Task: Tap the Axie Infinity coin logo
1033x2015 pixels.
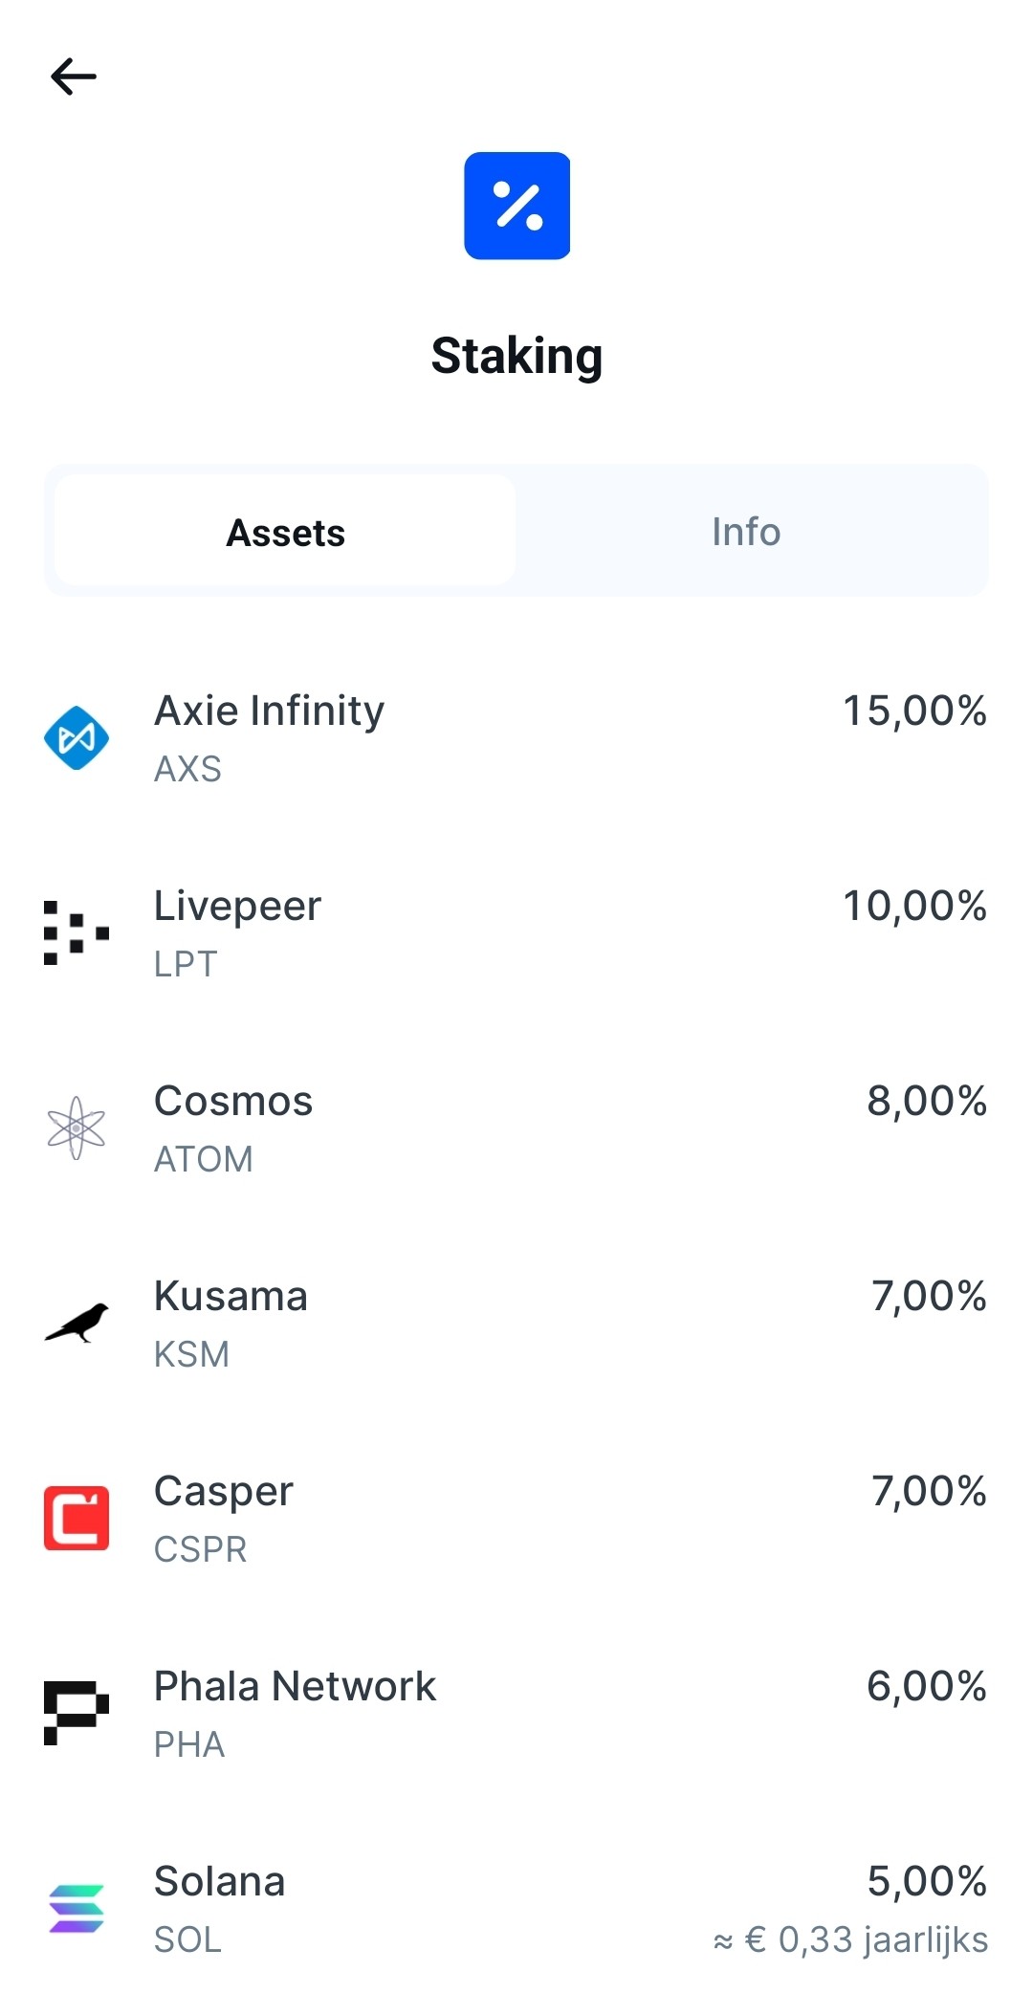Action: [77, 738]
